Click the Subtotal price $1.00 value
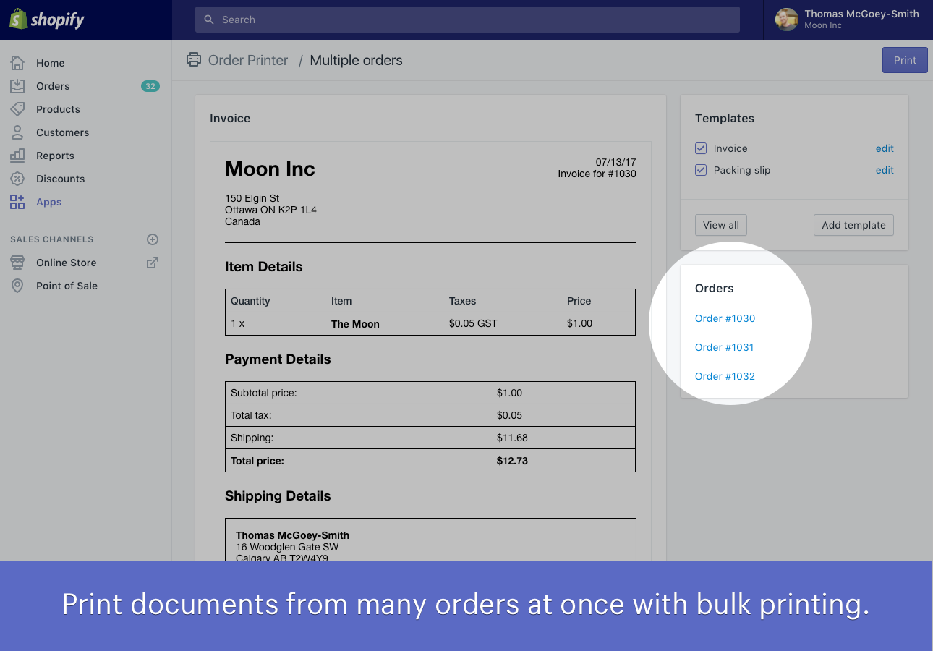This screenshot has height=651, width=933. tap(509, 393)
